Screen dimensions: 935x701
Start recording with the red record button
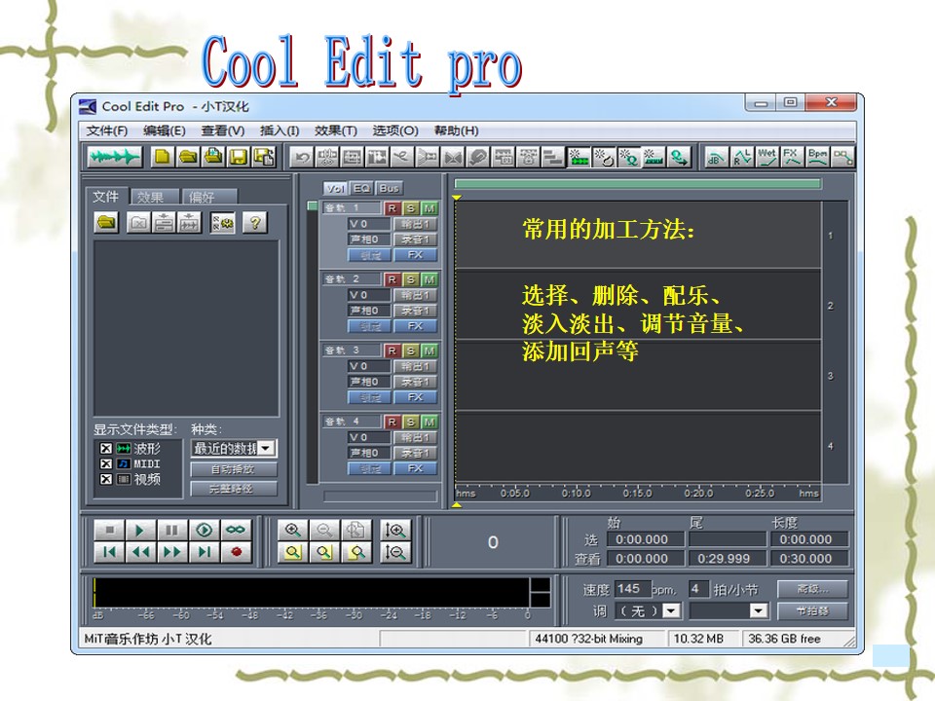click(236, 552)
